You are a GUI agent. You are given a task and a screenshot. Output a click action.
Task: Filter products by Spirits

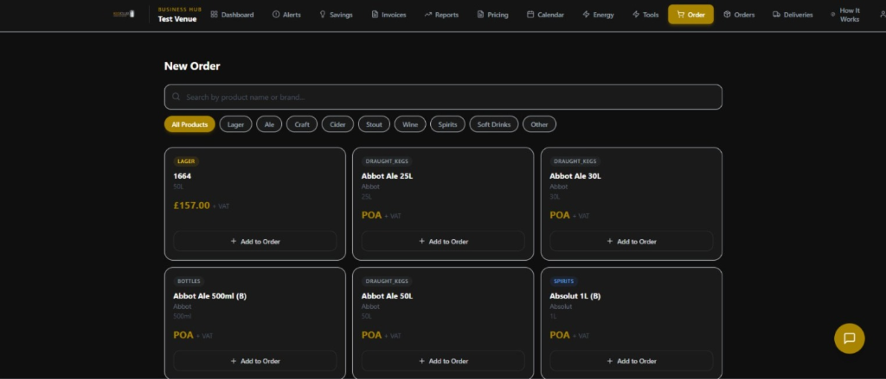(x=447, y=124)
